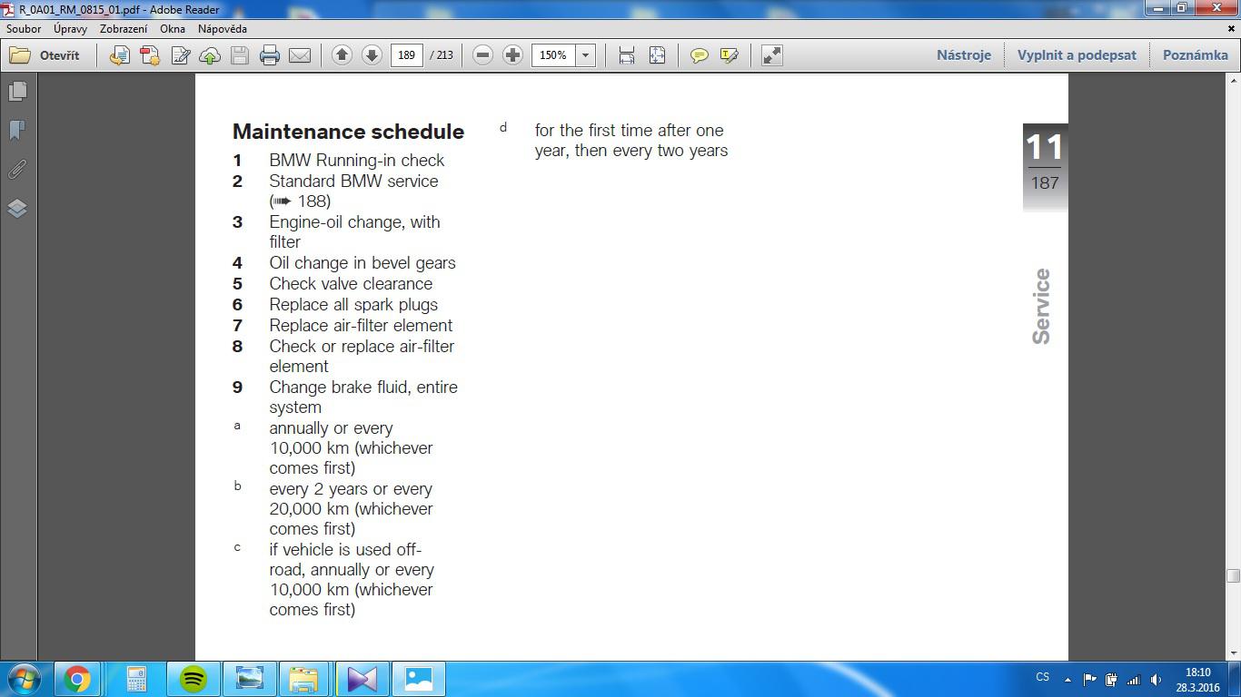Click the 150% zoom value field
This screenshot has width=1241, height=697.
[x=553, y=55]
